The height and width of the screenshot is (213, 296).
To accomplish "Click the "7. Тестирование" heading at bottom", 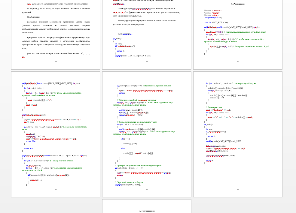I will pos(147,211).
